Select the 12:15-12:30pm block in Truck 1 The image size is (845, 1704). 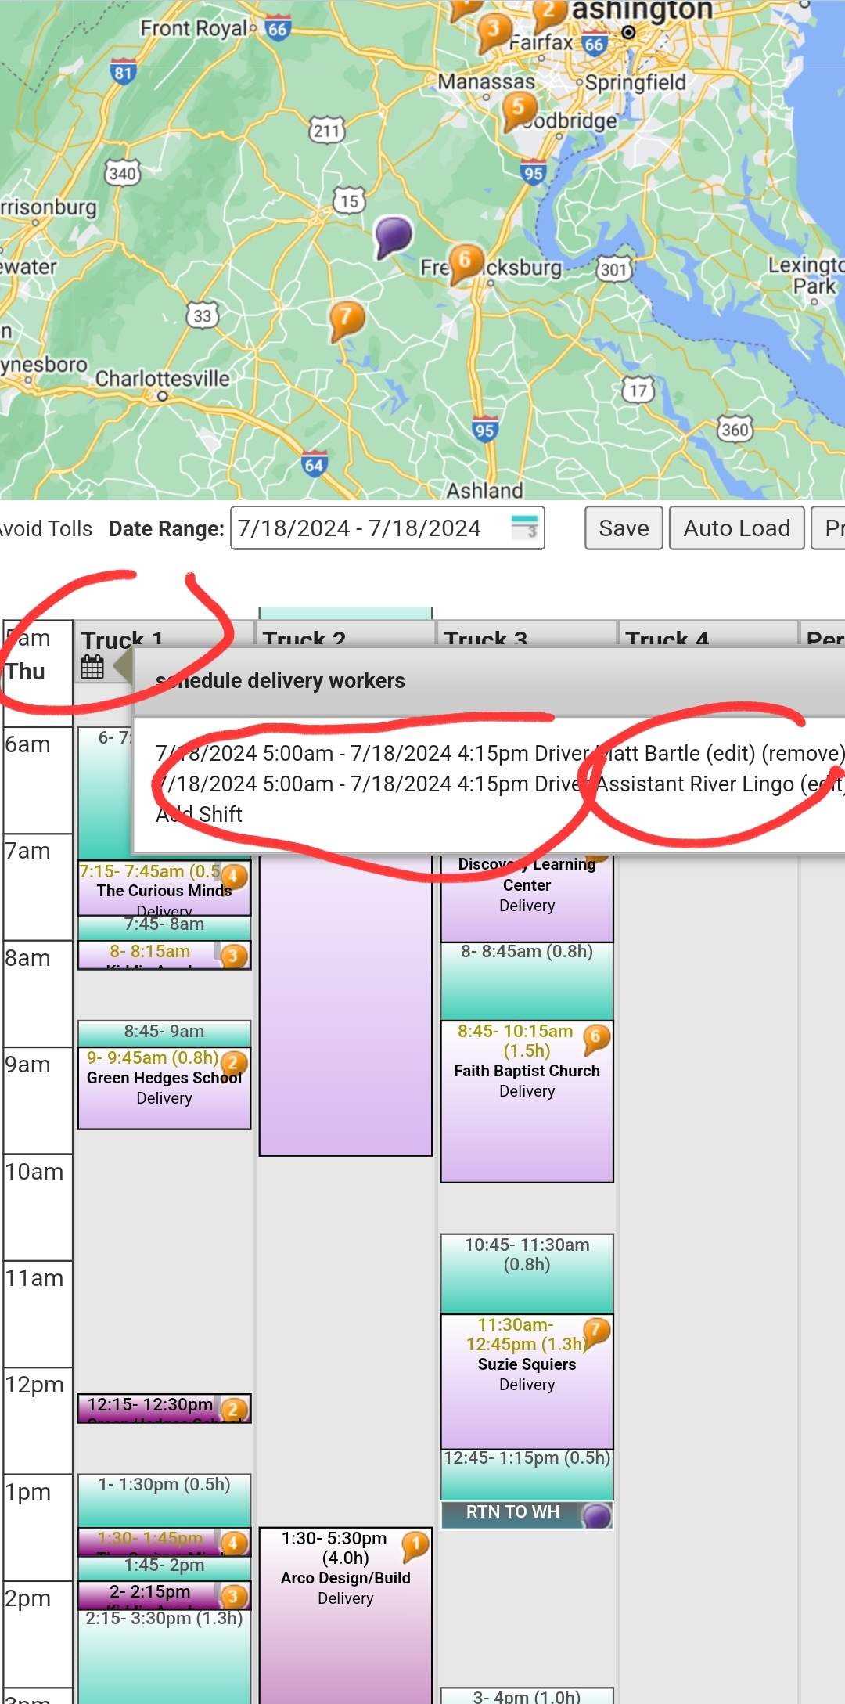150,1407
